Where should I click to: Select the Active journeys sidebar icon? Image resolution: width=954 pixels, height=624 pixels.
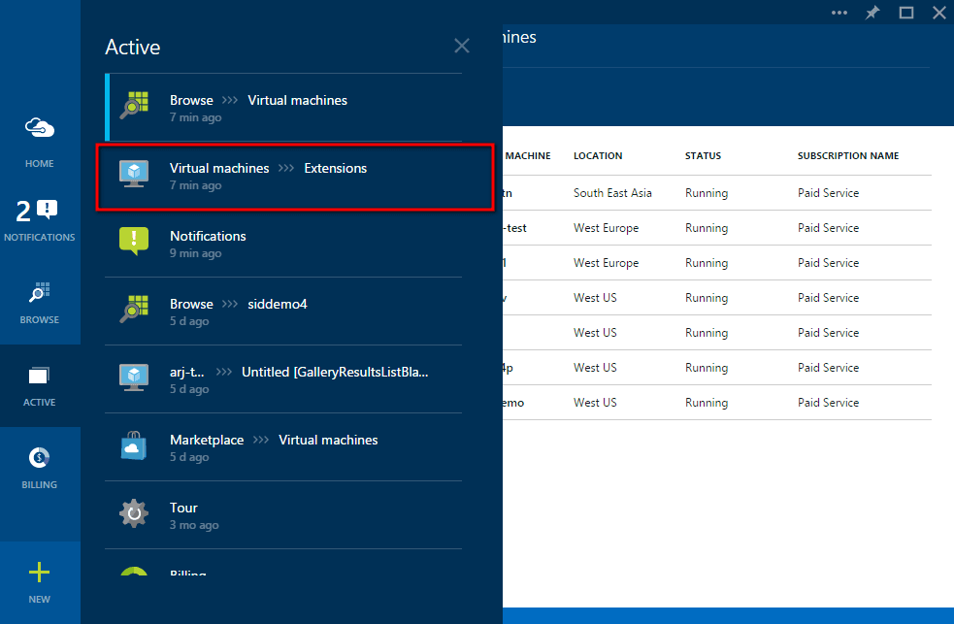[x=40, y=385]
